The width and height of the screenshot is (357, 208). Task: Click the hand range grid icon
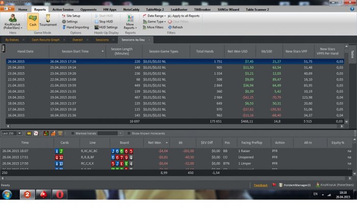pyautogui.click(x=46, y=133)
